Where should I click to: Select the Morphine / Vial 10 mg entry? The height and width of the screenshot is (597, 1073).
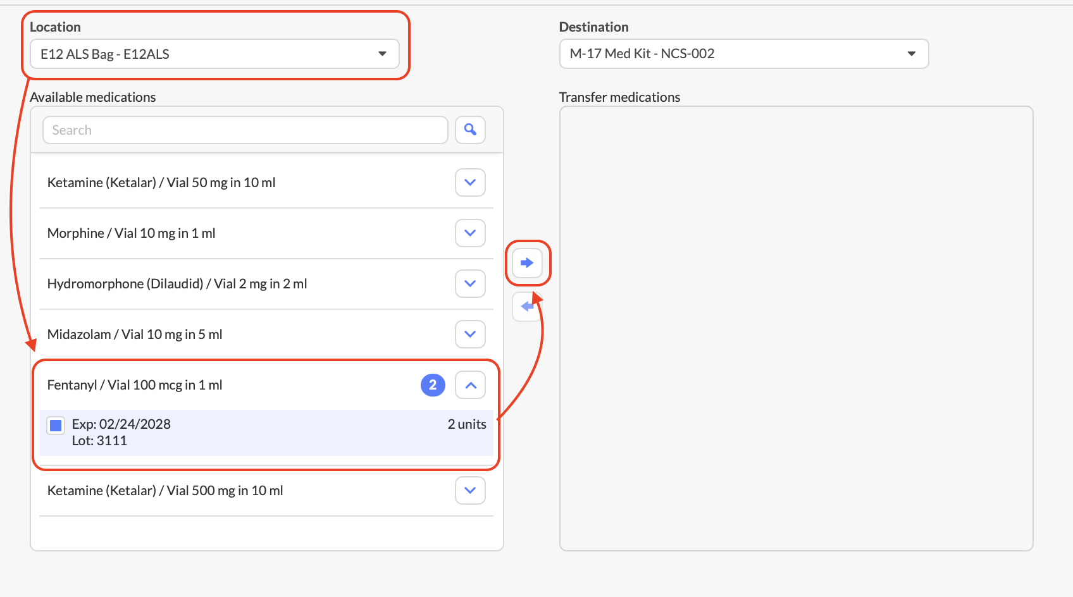132,233
